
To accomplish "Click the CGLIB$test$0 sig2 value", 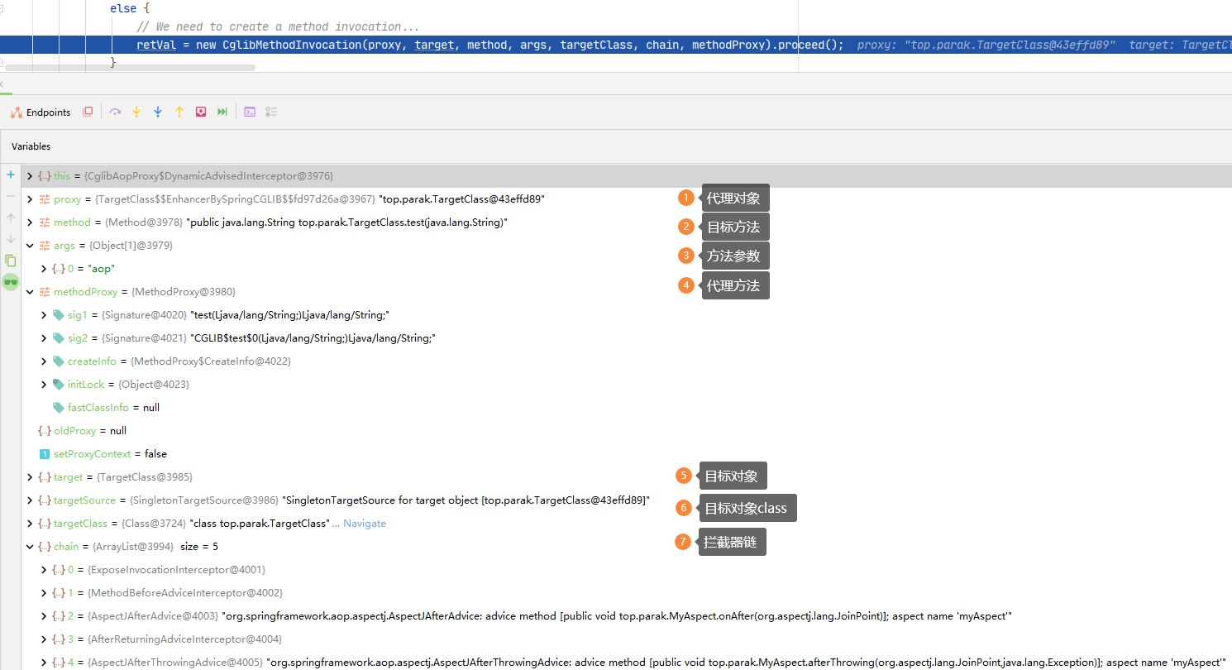I will (x=313, y=338).
